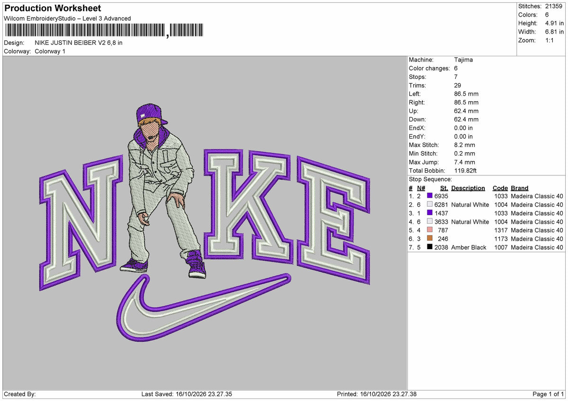
Task: Select Max Stitch value "8.2 mm"
Action: point(464,145)
